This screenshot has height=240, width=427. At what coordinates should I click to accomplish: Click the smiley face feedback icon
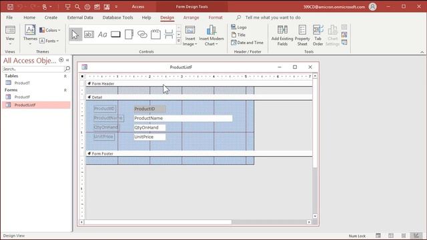[87, 7]
